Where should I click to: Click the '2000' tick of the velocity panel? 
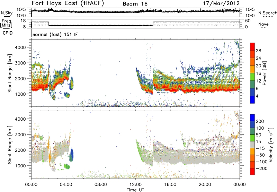pos(20,150)
